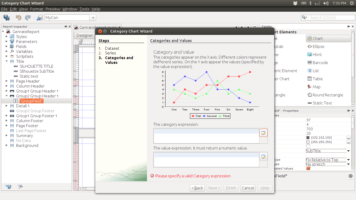Open the category expression editor icon
The width and height of the screenshot is (356, 200).
(x=263, y=133)
